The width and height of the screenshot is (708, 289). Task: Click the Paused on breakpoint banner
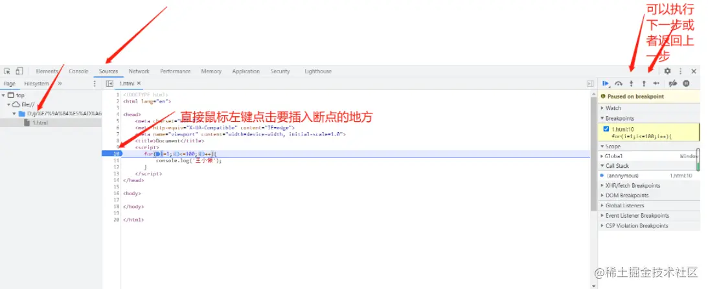click(649, 97)
